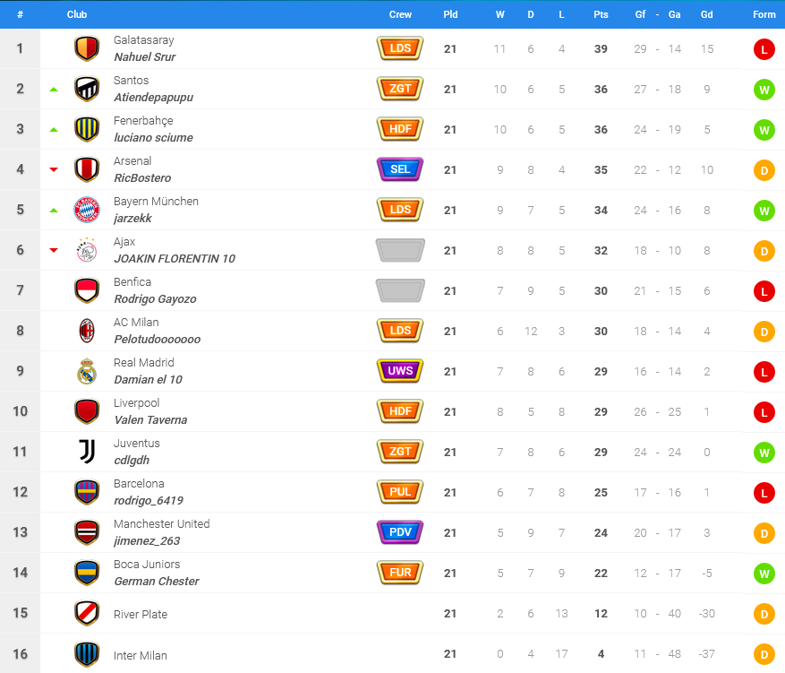Image resolution: width=785 pixels, height=673 pixels.
Task: Open the Bayern München club logo
Action: click(87, 210)
